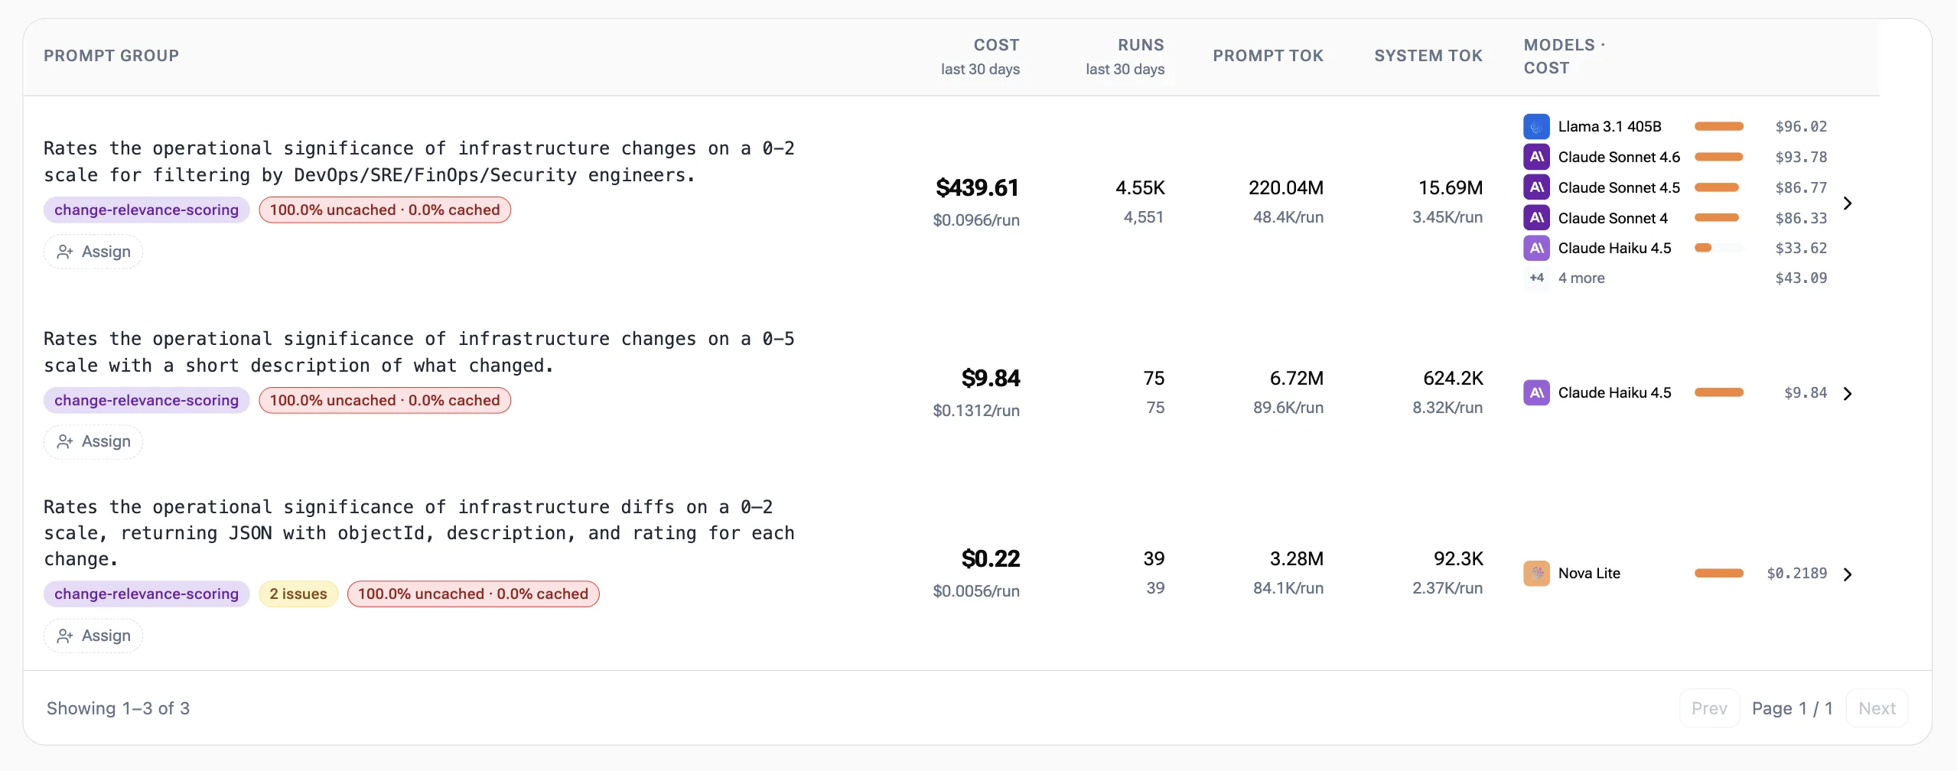1957x771 pixels.
Task: Click the Claude Sonnet 4.6 model name
Action: (x=1619, y=157)
